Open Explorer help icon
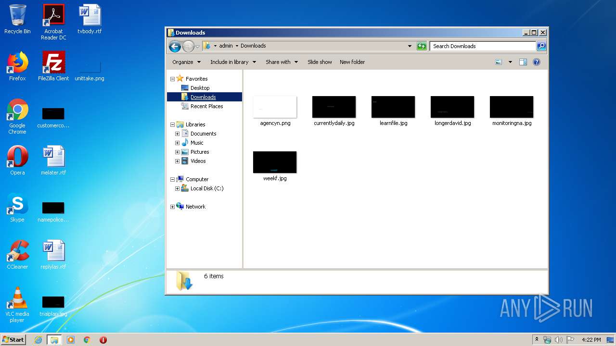The image size is (616, 346). [x=537, y=62]
